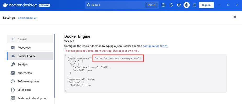The height and width of the screenshot is (104, 242).
Task: Select the General settings tab
Action: point(30,39)
